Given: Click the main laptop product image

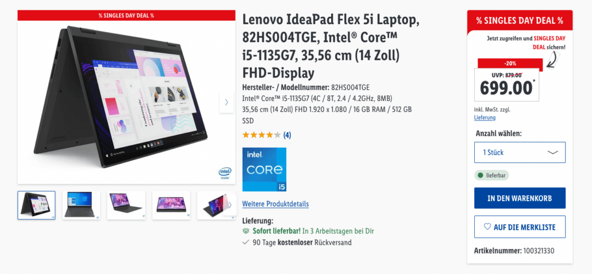Looking at the screenshot, I should tap(126, 102).
